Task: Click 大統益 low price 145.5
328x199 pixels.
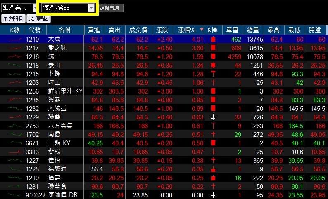Action: coord(296,109)
